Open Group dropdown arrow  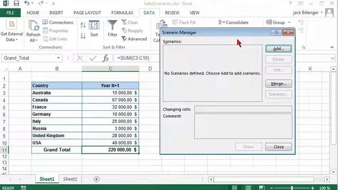(x=289, y=22)
